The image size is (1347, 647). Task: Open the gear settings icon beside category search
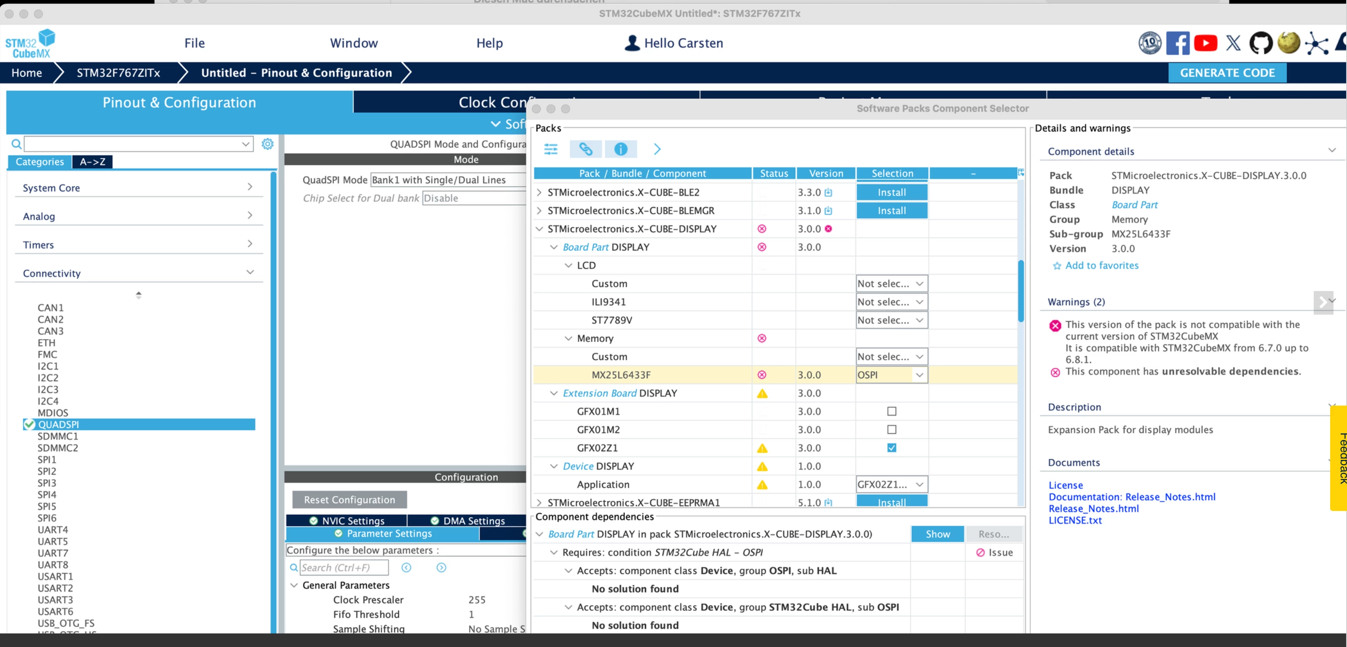coord(267,144)
